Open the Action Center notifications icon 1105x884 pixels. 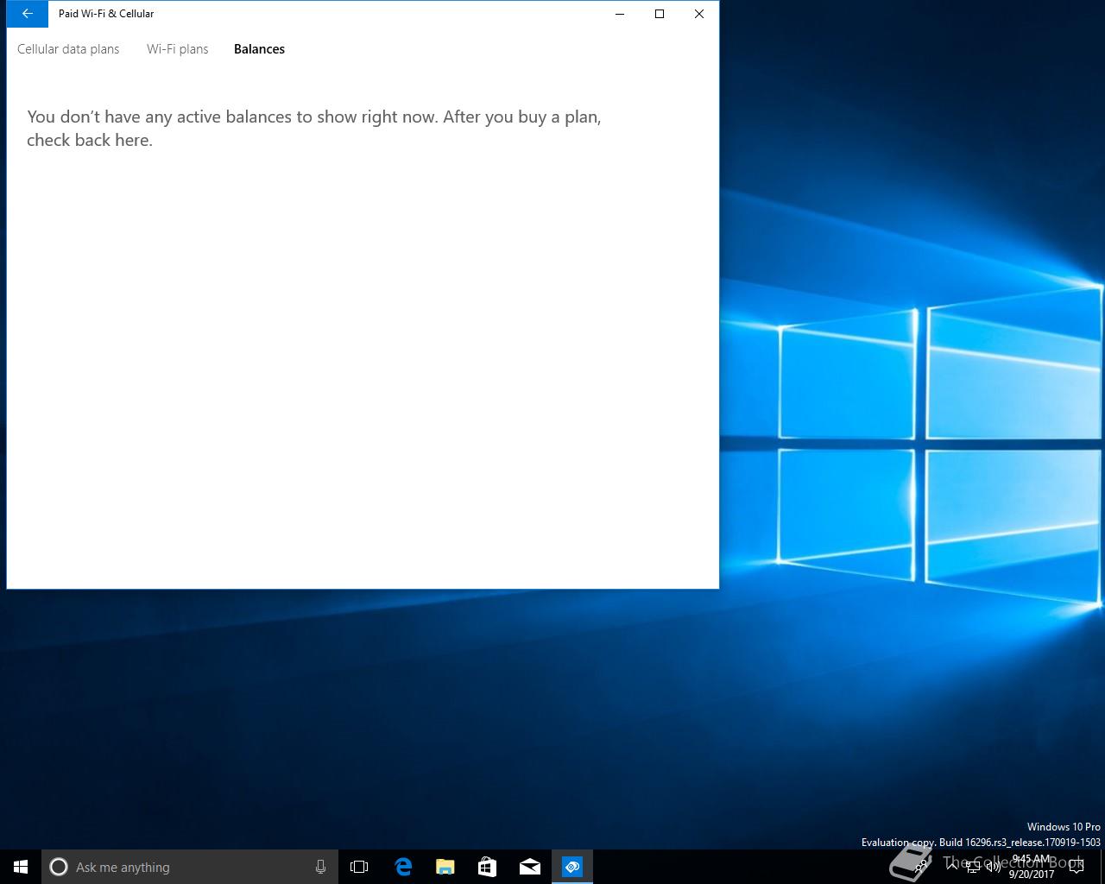click(1077, 867)
